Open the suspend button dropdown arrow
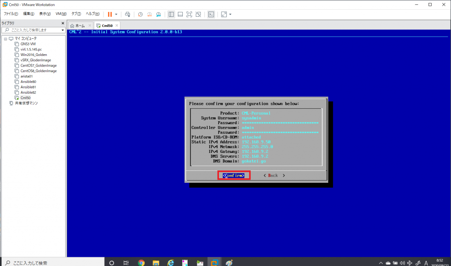Viewport: 451px width, 266px height. pyautogui.click(x=116, y=14)
